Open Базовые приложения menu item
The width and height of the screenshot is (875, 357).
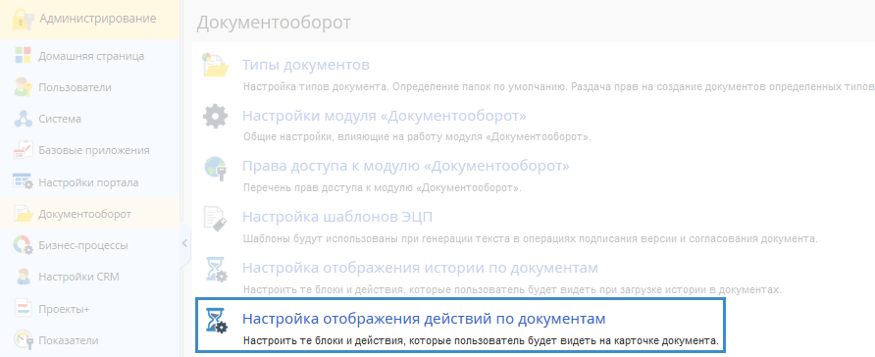pyautogui.click(x=90, y=150)
